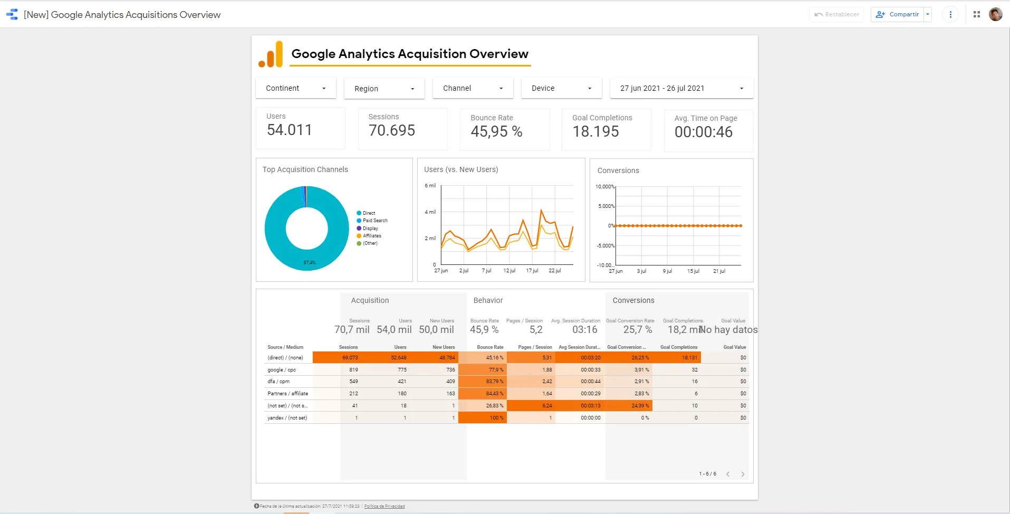Open the user account avatar
Viewport: 1010px width, 514px height.
point(996,14)
